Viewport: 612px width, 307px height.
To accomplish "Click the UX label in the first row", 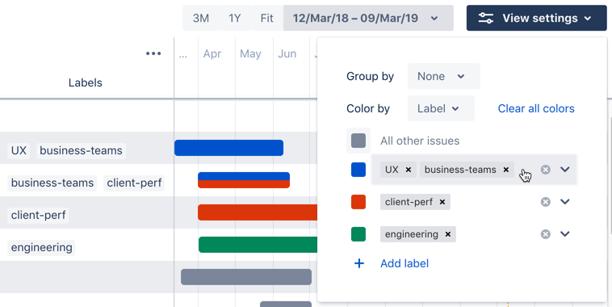I will pyautogui.click(x=19, y=150).
